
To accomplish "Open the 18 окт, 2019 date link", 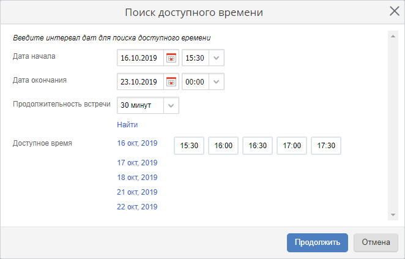I will click(137, 178).
